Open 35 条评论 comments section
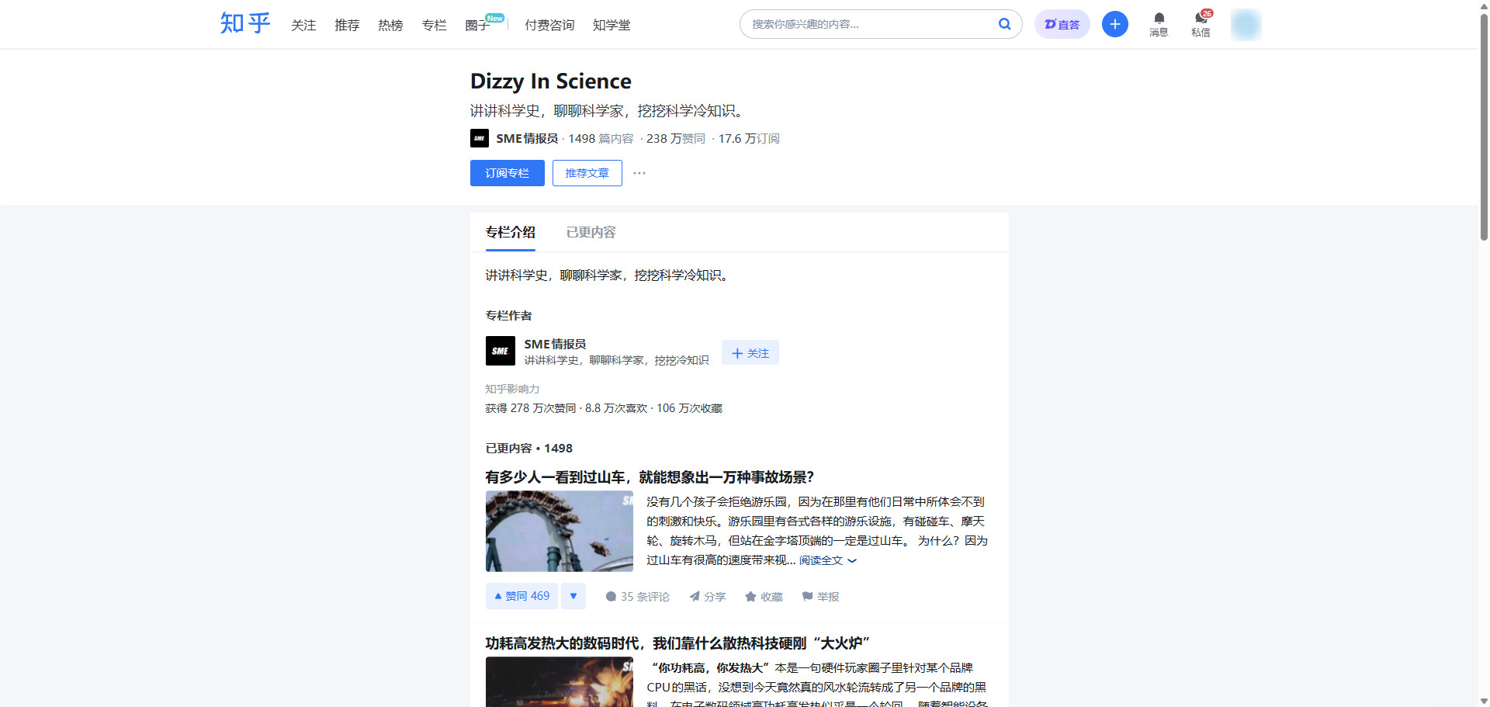This screenshot has width=1490, height=707. point(637,597)
